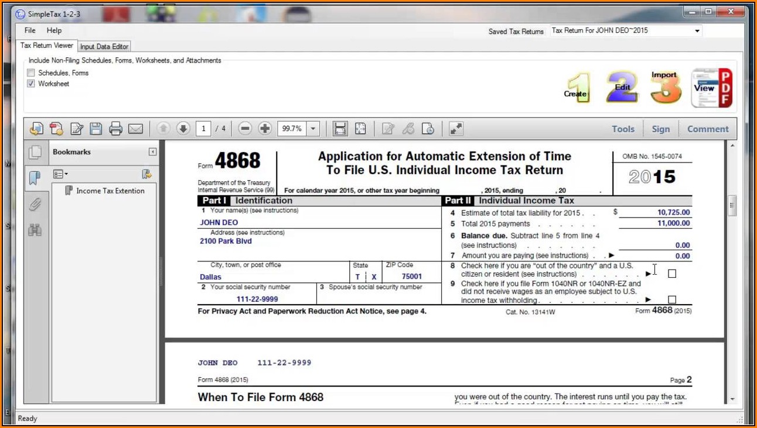Click the scrollbar down arrow of the document

[x=732, y=399]
